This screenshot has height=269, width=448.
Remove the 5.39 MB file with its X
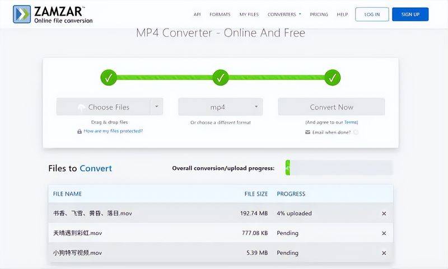(x=384, y=253)
